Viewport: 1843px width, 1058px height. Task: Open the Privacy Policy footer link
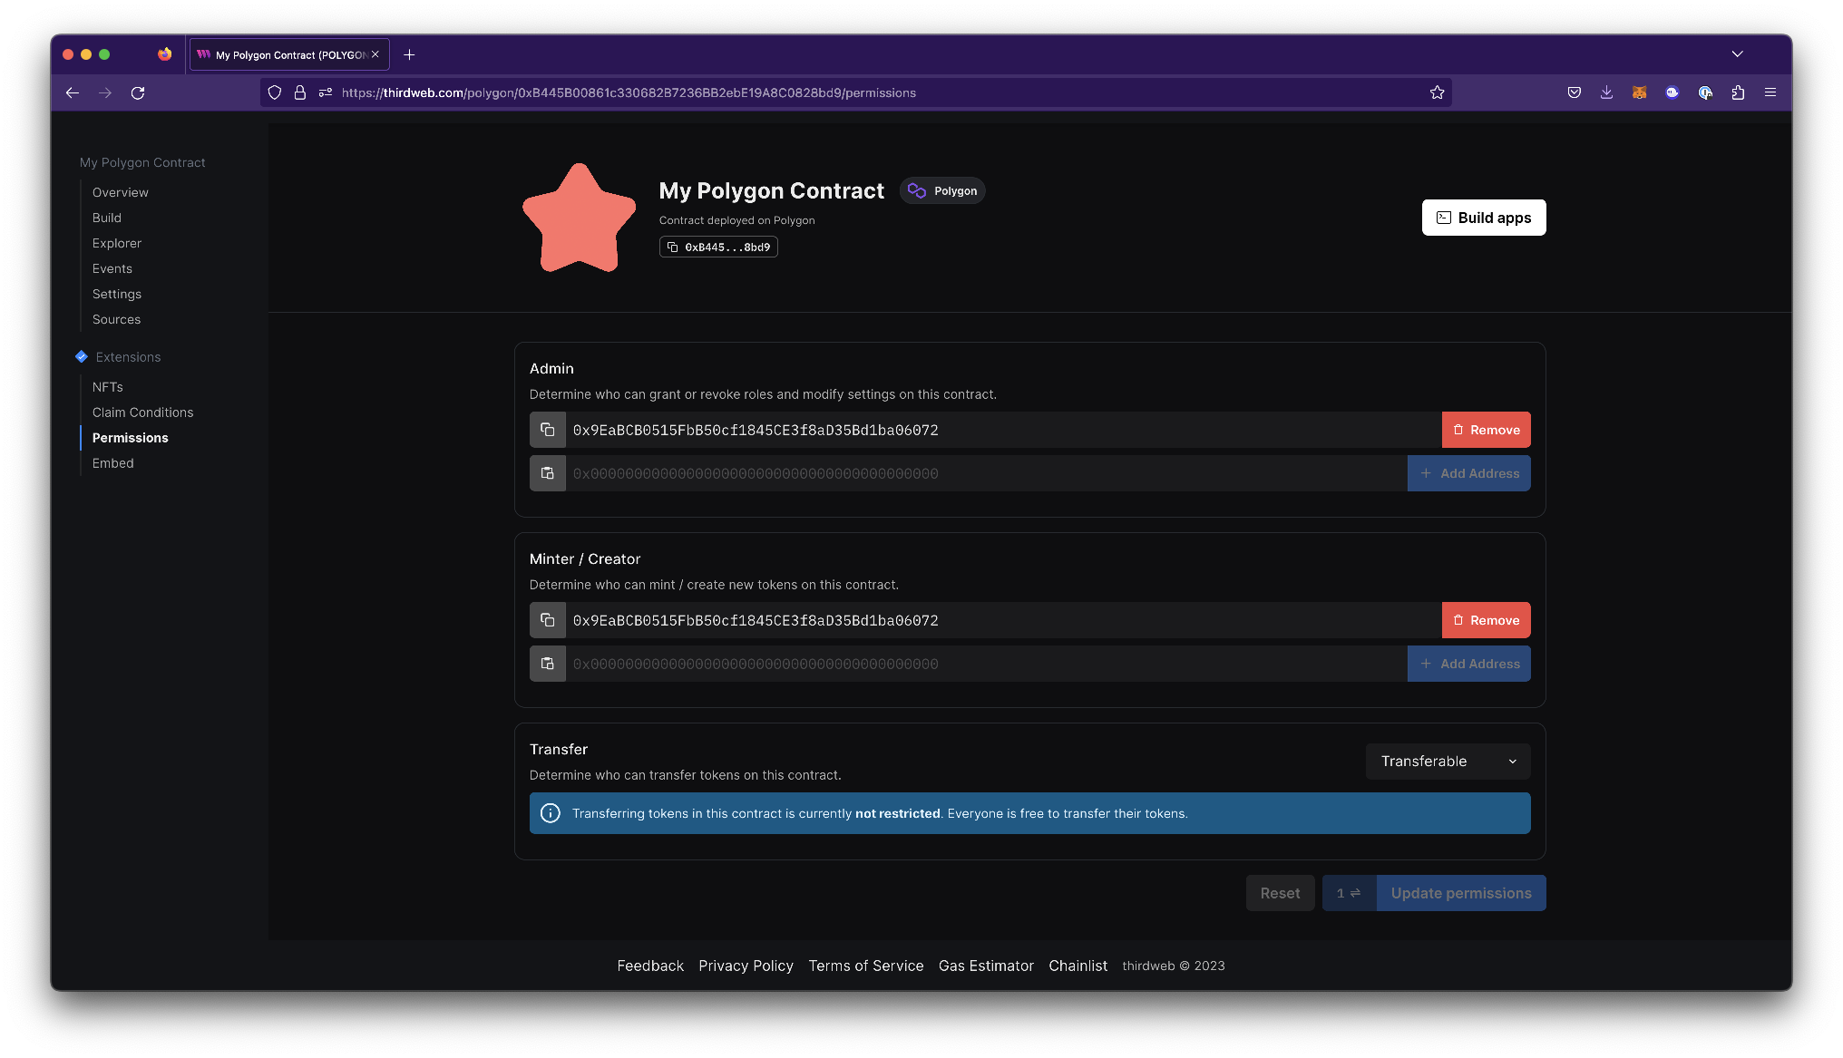(x=746, y=966)
